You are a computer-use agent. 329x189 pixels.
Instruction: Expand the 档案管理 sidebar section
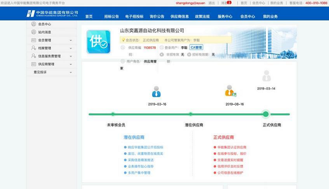(70, 48)
